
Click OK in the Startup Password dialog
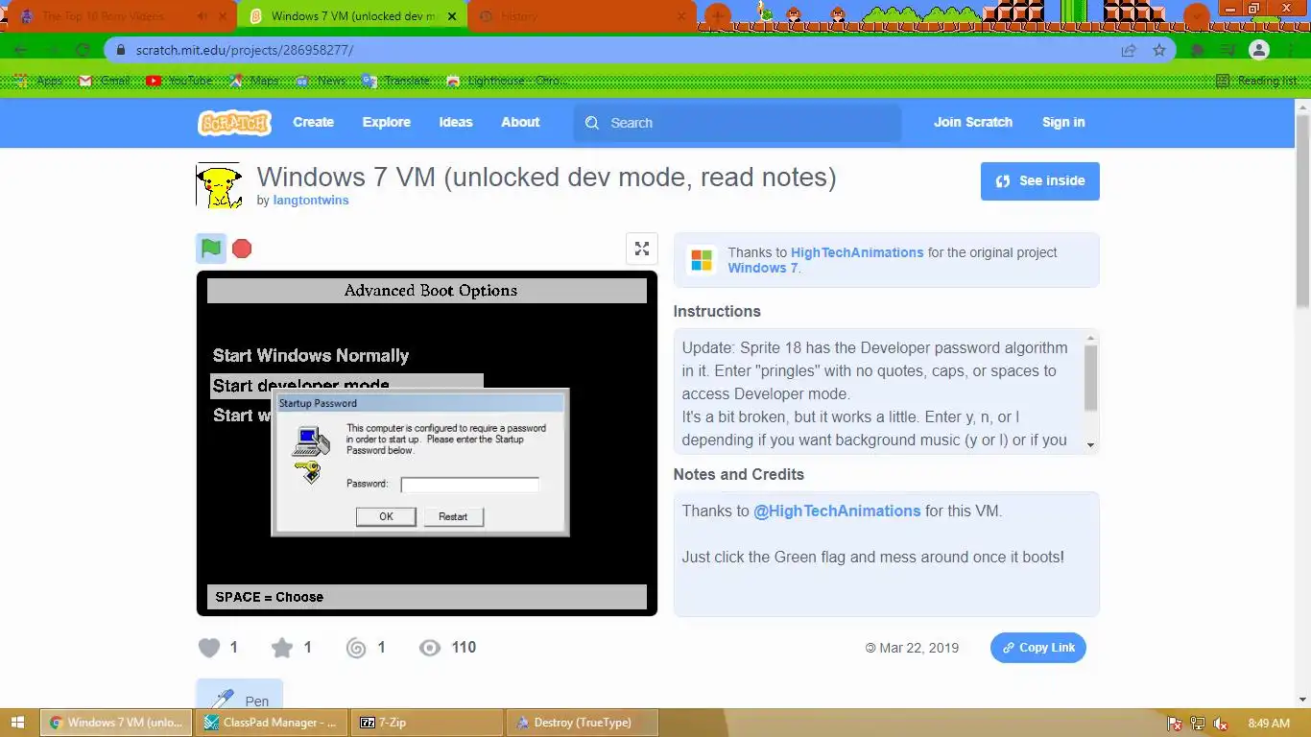coord(386,516)
